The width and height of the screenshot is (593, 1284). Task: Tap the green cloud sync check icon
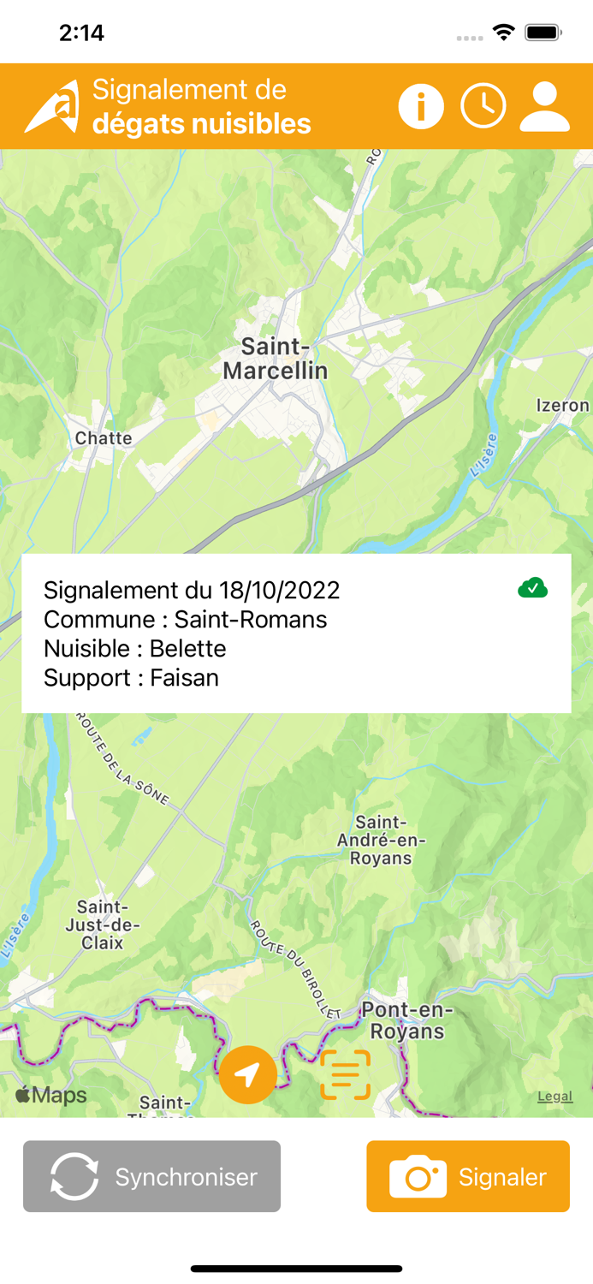point(532,588)
